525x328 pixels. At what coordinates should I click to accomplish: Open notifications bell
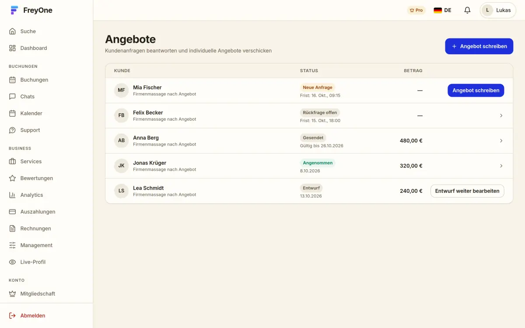[467, 10]
